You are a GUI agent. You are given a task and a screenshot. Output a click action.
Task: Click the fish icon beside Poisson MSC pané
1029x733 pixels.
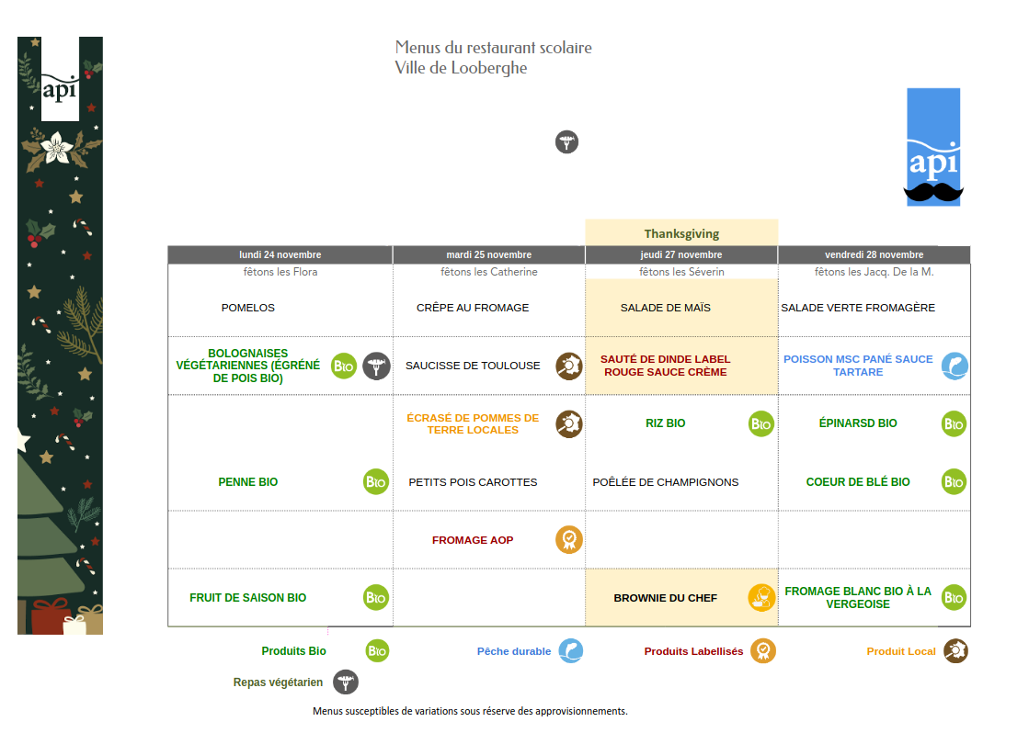coord(955,366)
